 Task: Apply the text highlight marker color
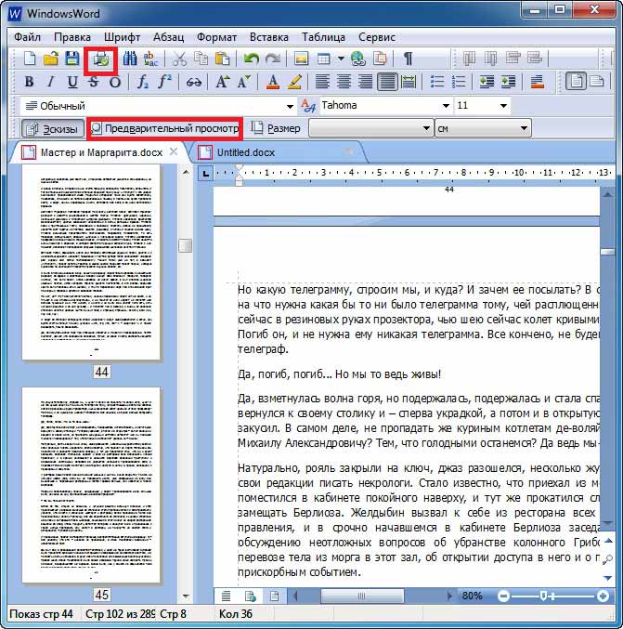[294, 82]
